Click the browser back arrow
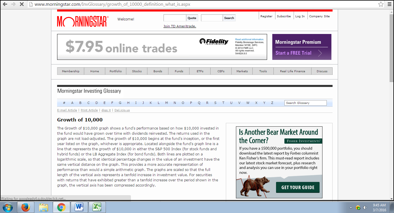This screenshot has height=213, width=394. tap(5, 4)
